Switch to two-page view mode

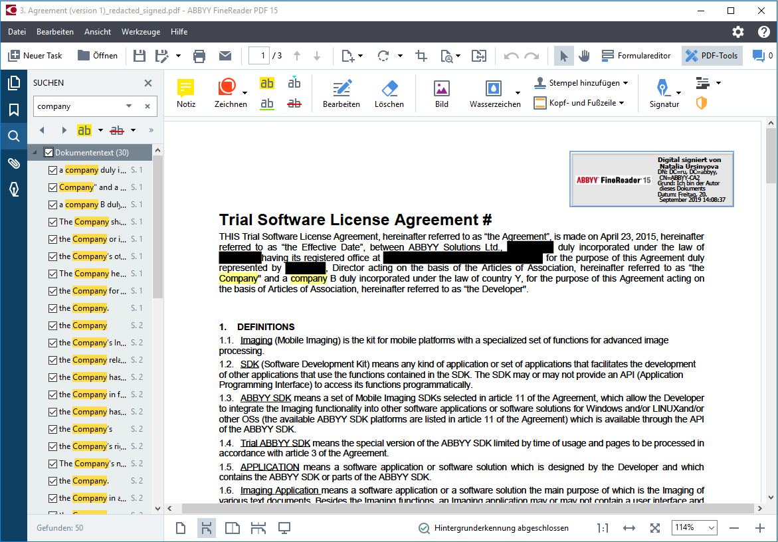tap(233, 528)
